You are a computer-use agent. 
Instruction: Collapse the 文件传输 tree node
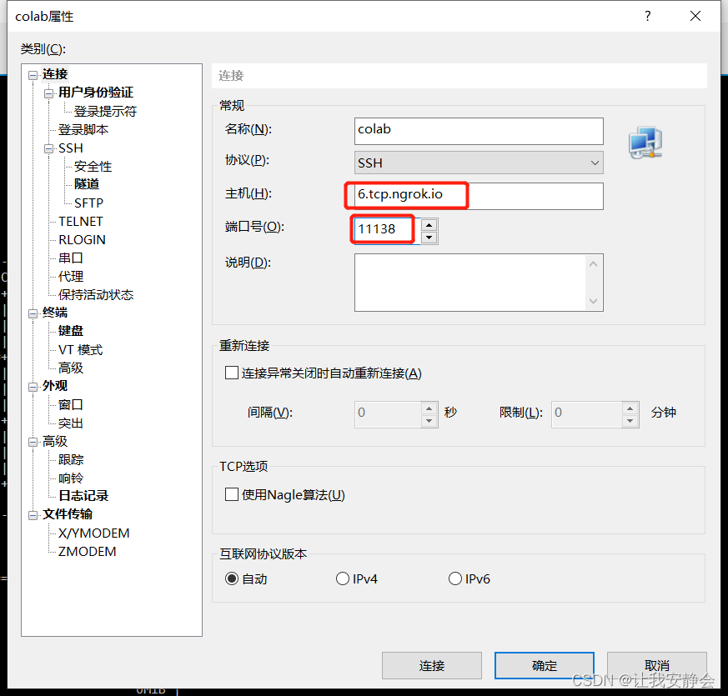pos(33,515)
